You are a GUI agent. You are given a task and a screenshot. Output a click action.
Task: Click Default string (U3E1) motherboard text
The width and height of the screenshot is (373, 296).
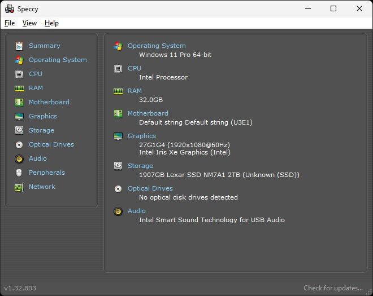pos(196,122)
